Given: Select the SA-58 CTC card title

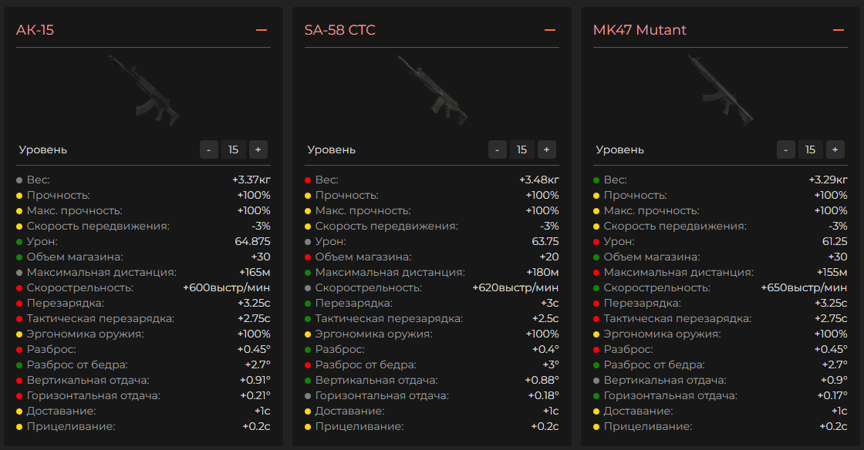Looking at the screenshot, I should 340,30.
